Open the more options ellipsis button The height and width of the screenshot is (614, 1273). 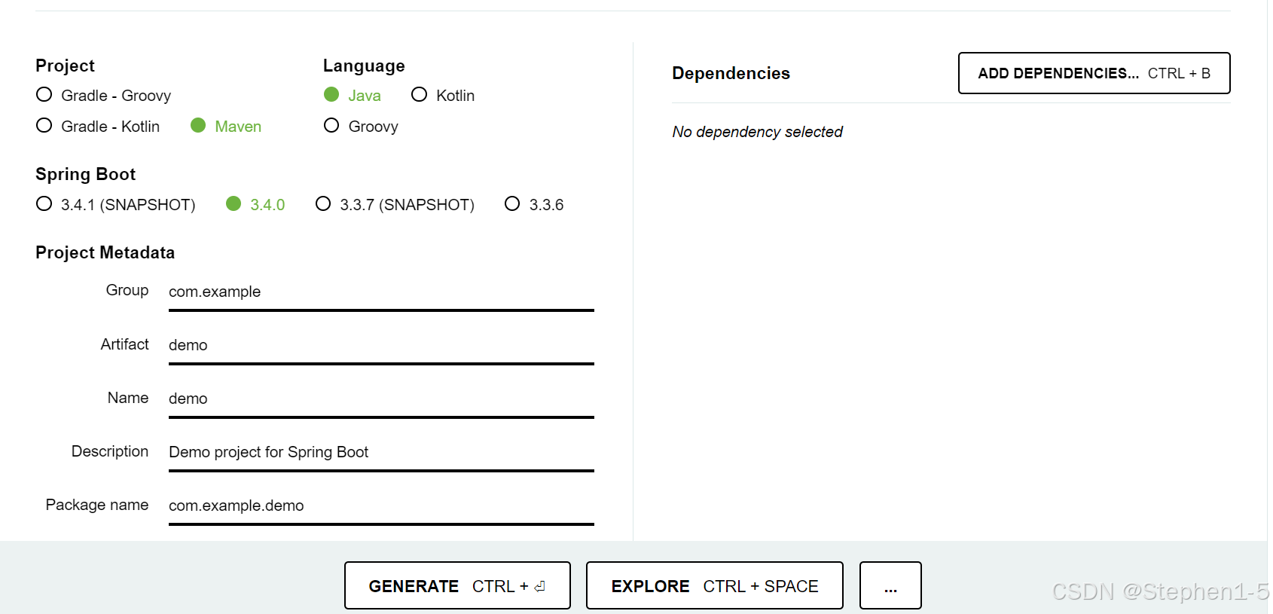[890, 585]
